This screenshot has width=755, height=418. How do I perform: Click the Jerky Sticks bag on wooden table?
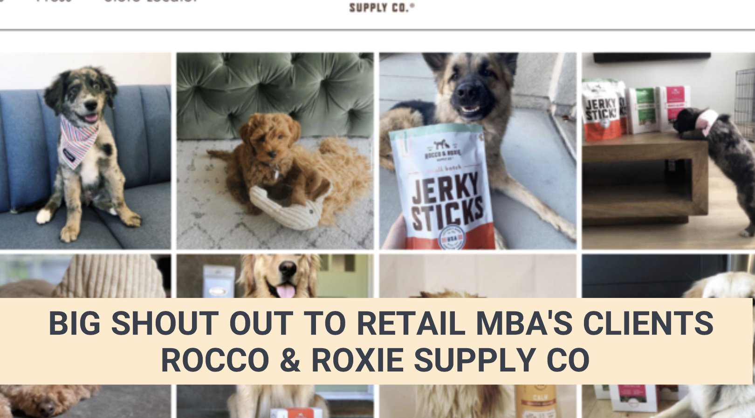point(603,111)
